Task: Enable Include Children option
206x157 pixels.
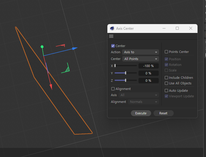Action: tap(166, 78)
